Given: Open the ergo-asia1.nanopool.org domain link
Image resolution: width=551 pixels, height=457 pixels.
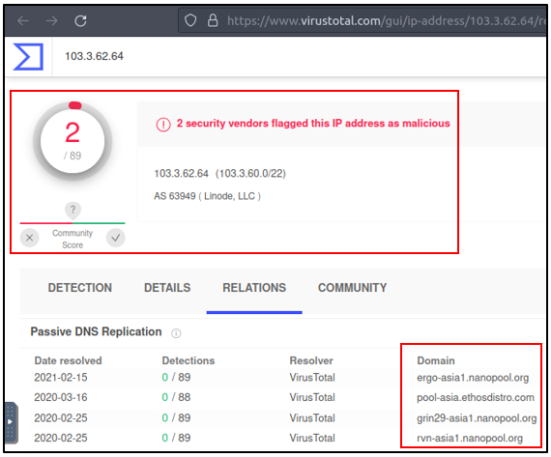Looking at the screenshot, I should 473,378.
